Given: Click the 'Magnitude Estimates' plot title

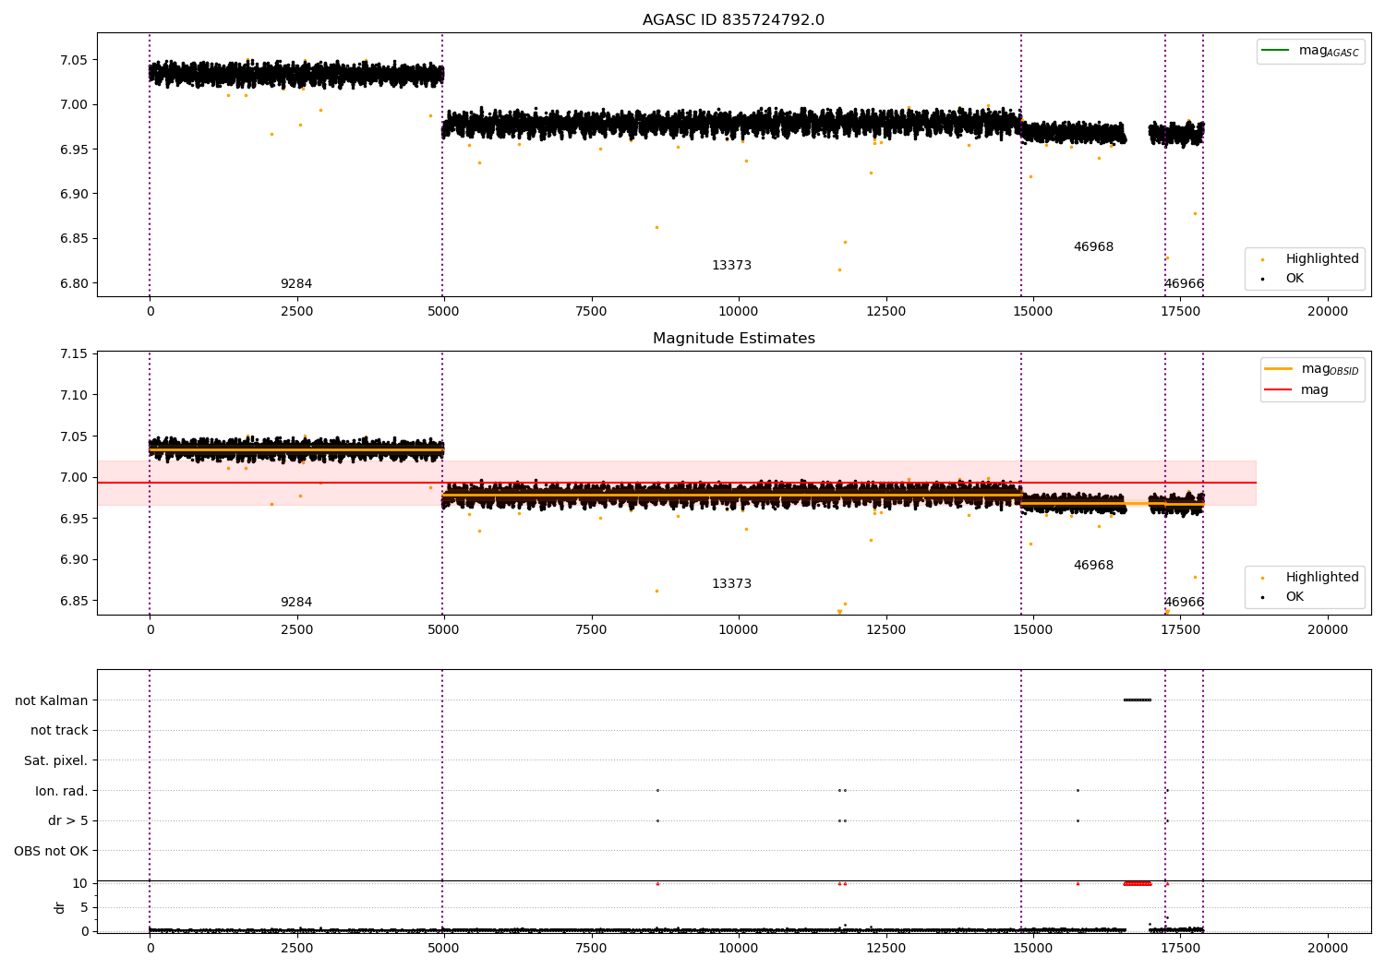Looking at the screenshot, I should tap(733, 339).
